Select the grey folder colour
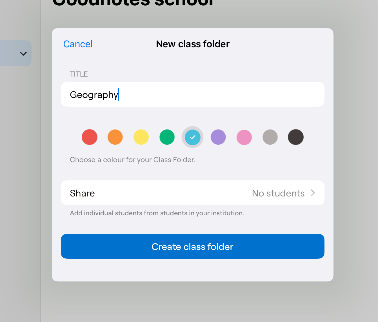Image resolution: width=378 pixels, height=322 pixels. pyautogui.click(x=270, y=137)
